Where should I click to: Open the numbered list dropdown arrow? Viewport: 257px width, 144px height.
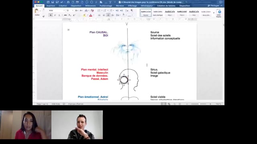click(108, 10)
